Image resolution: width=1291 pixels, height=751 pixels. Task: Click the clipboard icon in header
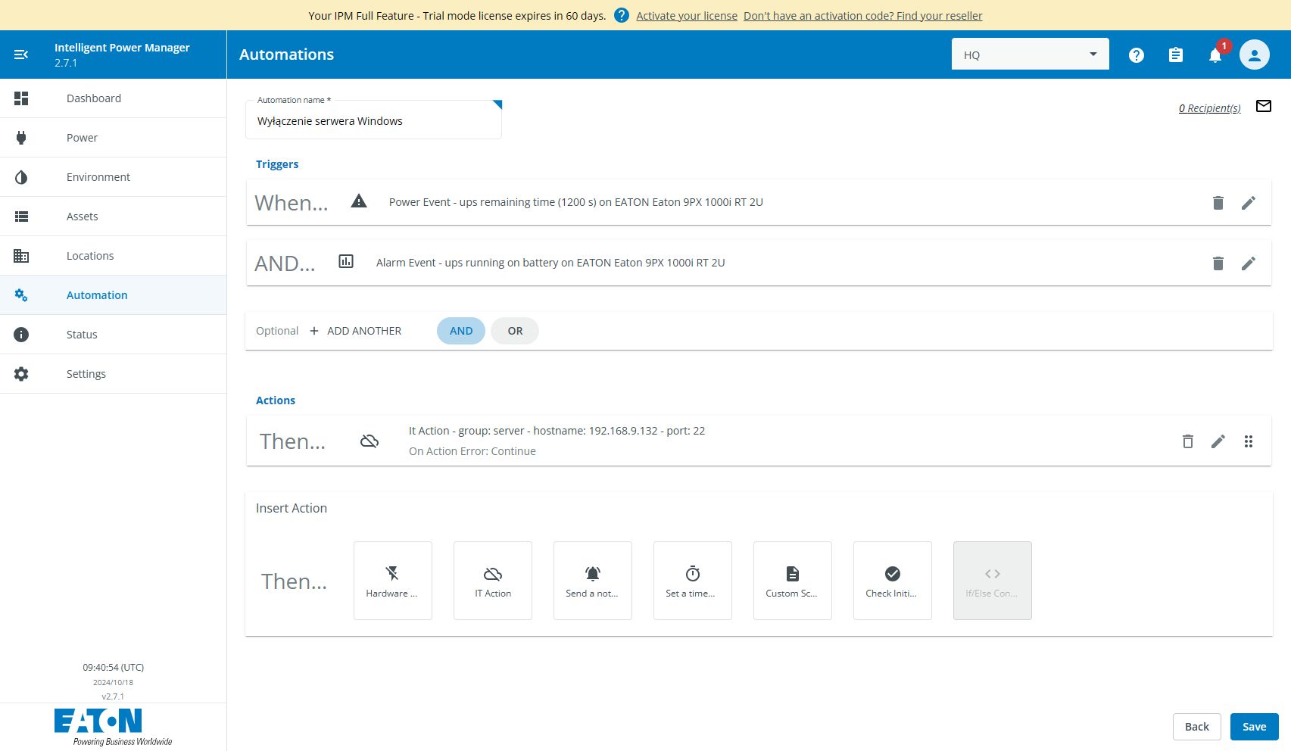coord(1175,55)
